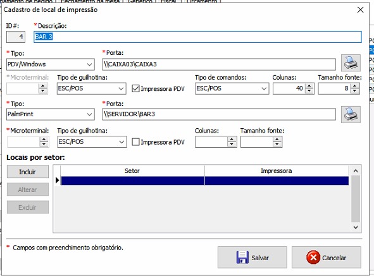Close the Cadastro de local de impressão dialog
This screenshot has width=374, height=276.
pos(361,9)
